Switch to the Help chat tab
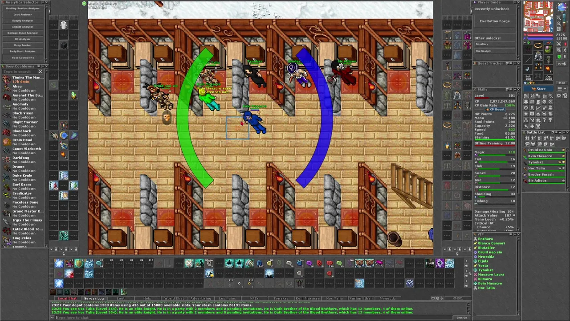Screen dimensions: 570x321 147,298
